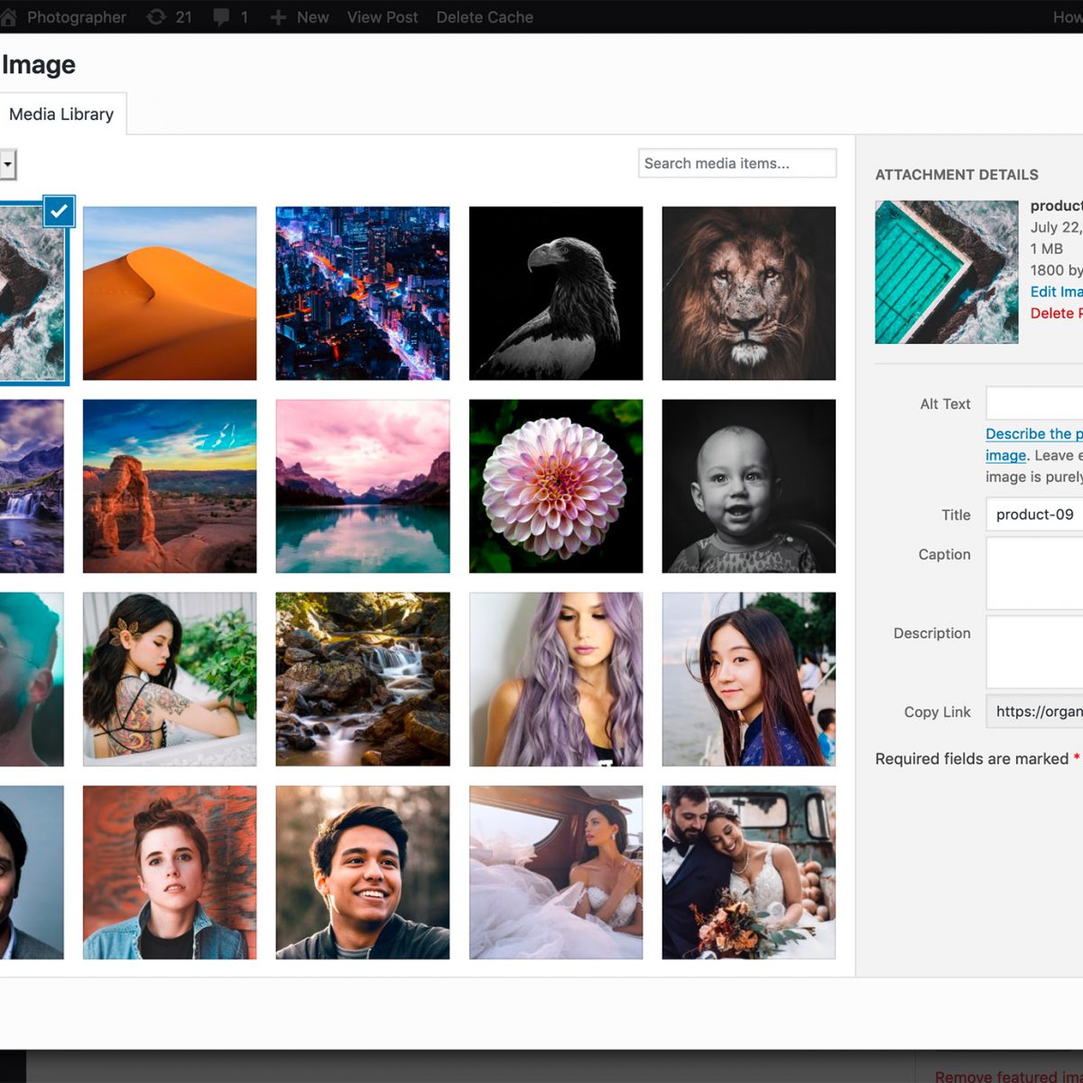Switch to the Media Library tab

click(x=61, y=115)
